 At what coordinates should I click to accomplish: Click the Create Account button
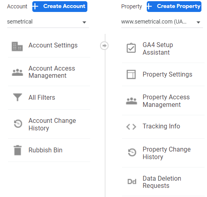(60, 6)
